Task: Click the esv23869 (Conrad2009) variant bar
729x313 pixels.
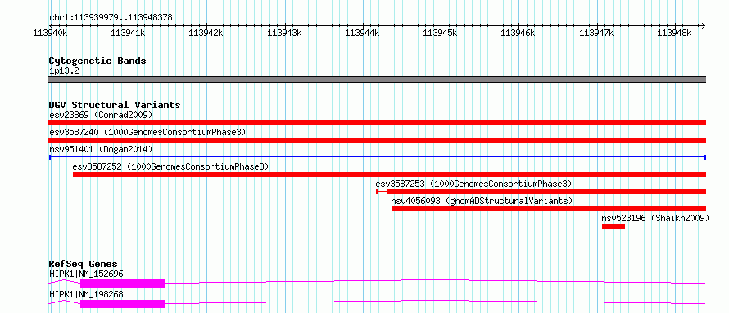Action: [377, 123]
